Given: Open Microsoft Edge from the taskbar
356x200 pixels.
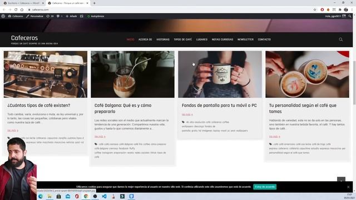Looking at the screenshot, I should click(x=41, y=196).
